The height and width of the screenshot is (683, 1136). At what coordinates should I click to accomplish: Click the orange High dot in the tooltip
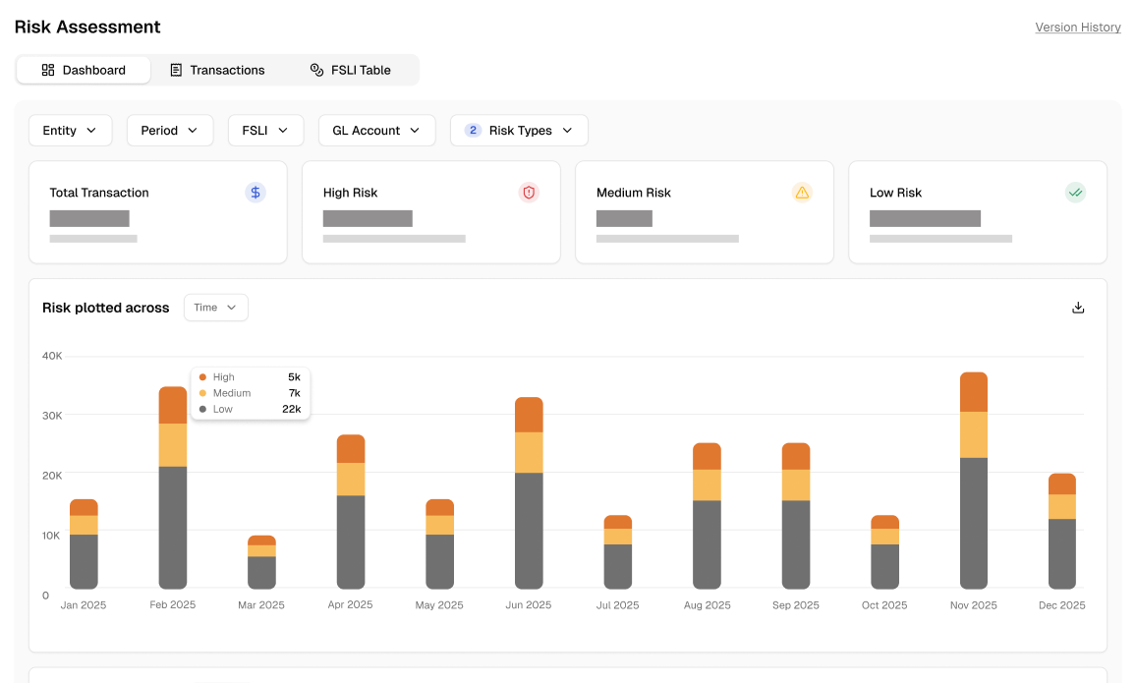point(204,376)
